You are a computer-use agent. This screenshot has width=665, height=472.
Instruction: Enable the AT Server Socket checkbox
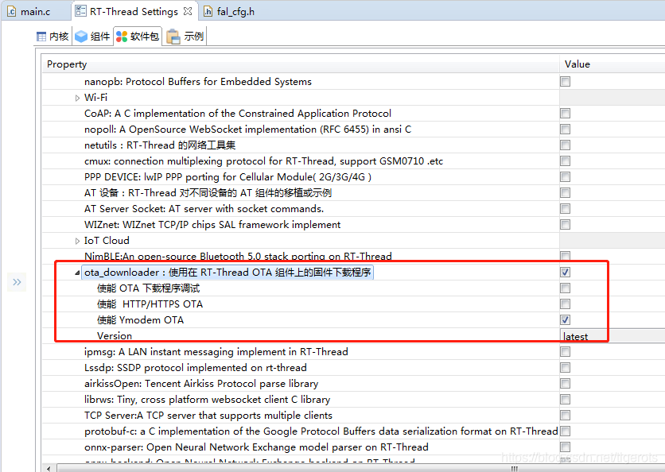[x=565, y=208]
